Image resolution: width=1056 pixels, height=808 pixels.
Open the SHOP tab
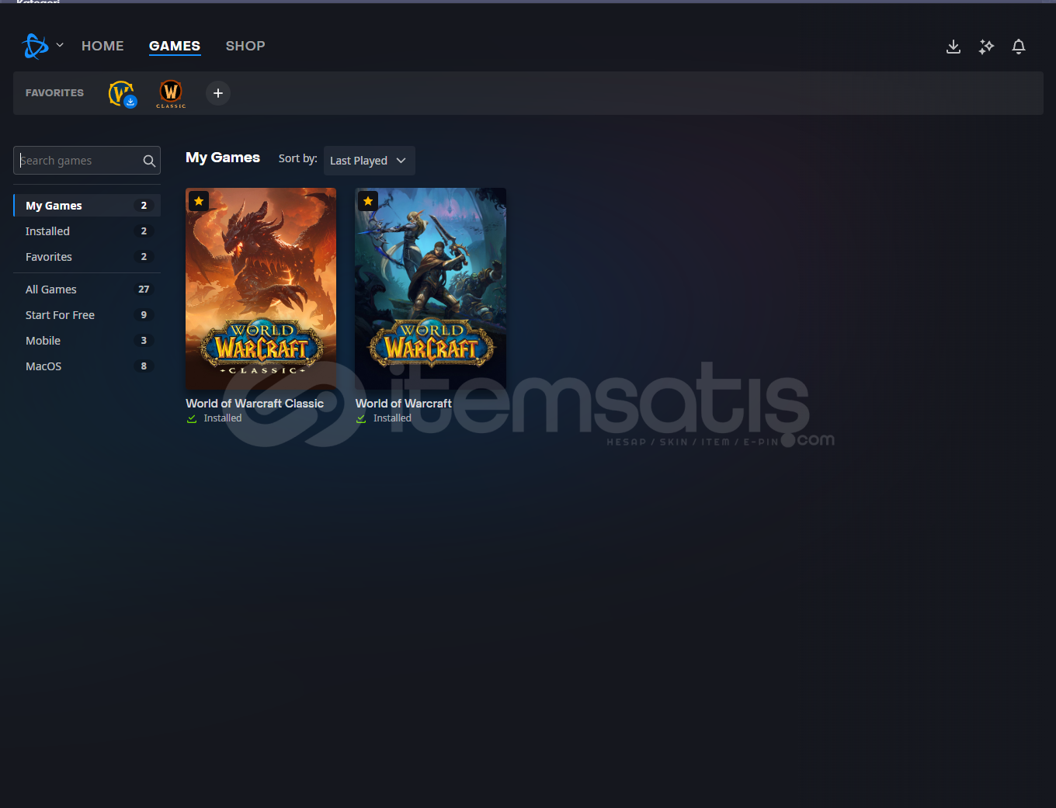coord(245,46)
